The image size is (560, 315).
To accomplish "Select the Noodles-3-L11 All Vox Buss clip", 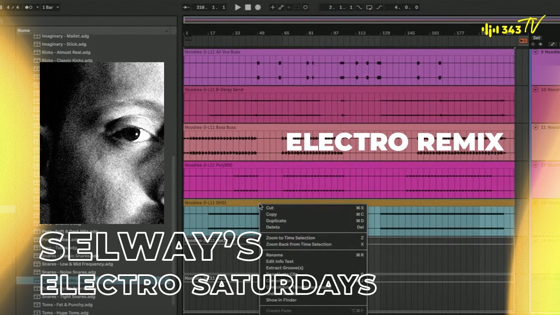I will [349, 67].
